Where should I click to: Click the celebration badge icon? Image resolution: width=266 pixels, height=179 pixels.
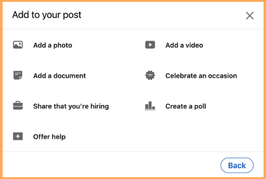tap(150, 75)
